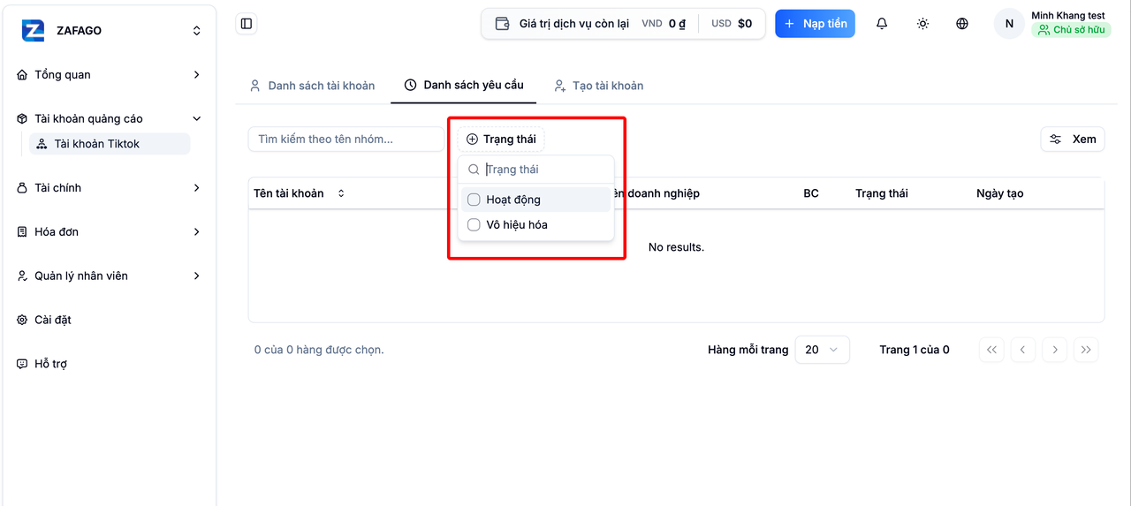
Task: Open the ZAFAGO workspace switcher
Action: [110, 31]
